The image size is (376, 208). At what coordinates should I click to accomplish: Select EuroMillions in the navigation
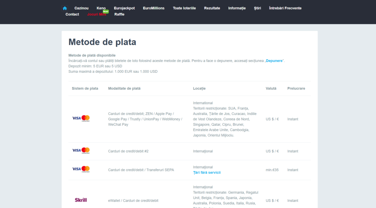click(x=154, y=8)
